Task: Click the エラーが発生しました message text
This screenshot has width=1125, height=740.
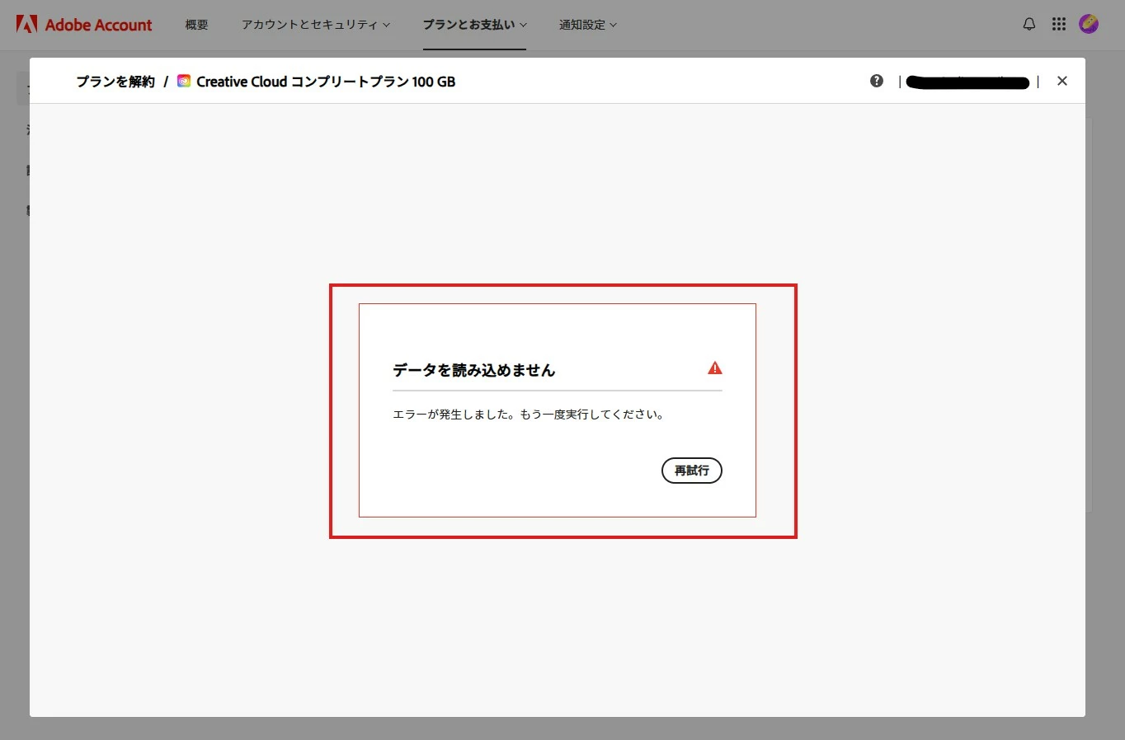Action: 529,414
